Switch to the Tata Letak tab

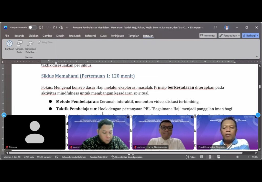click(74, 36)
